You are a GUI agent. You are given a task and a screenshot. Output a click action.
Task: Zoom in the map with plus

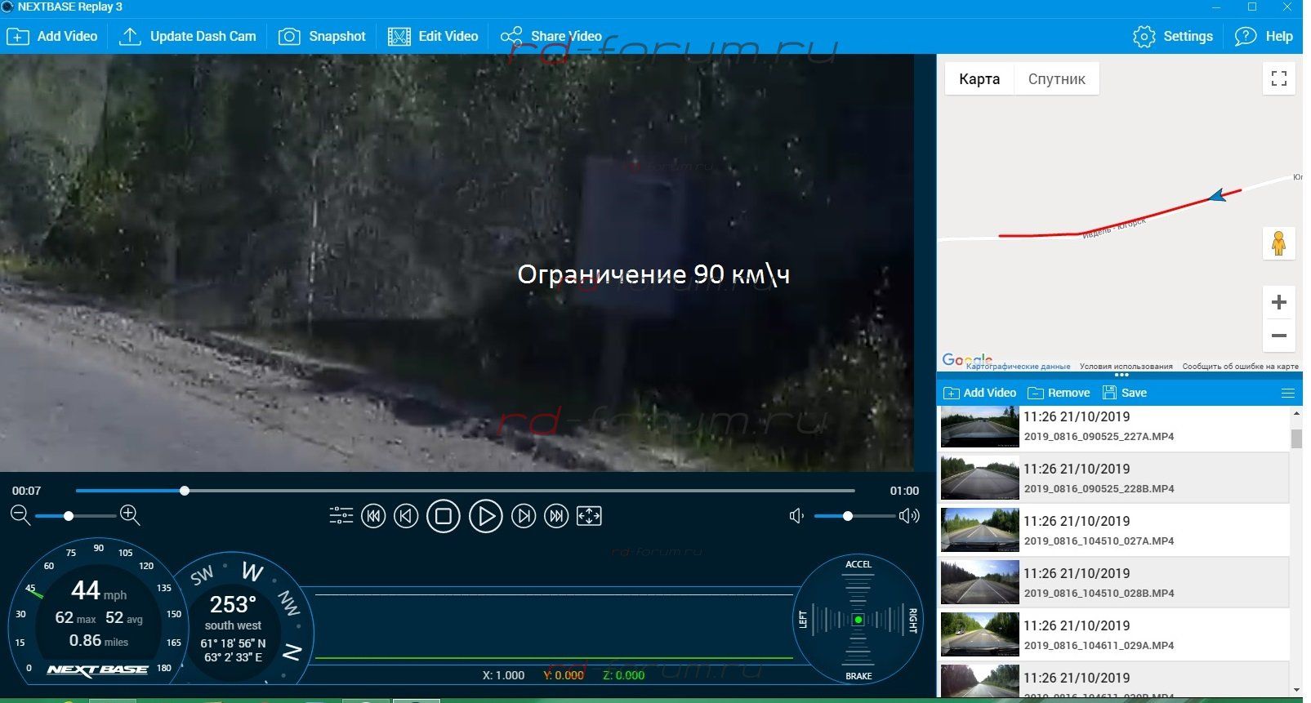[x=1279, y=302]
